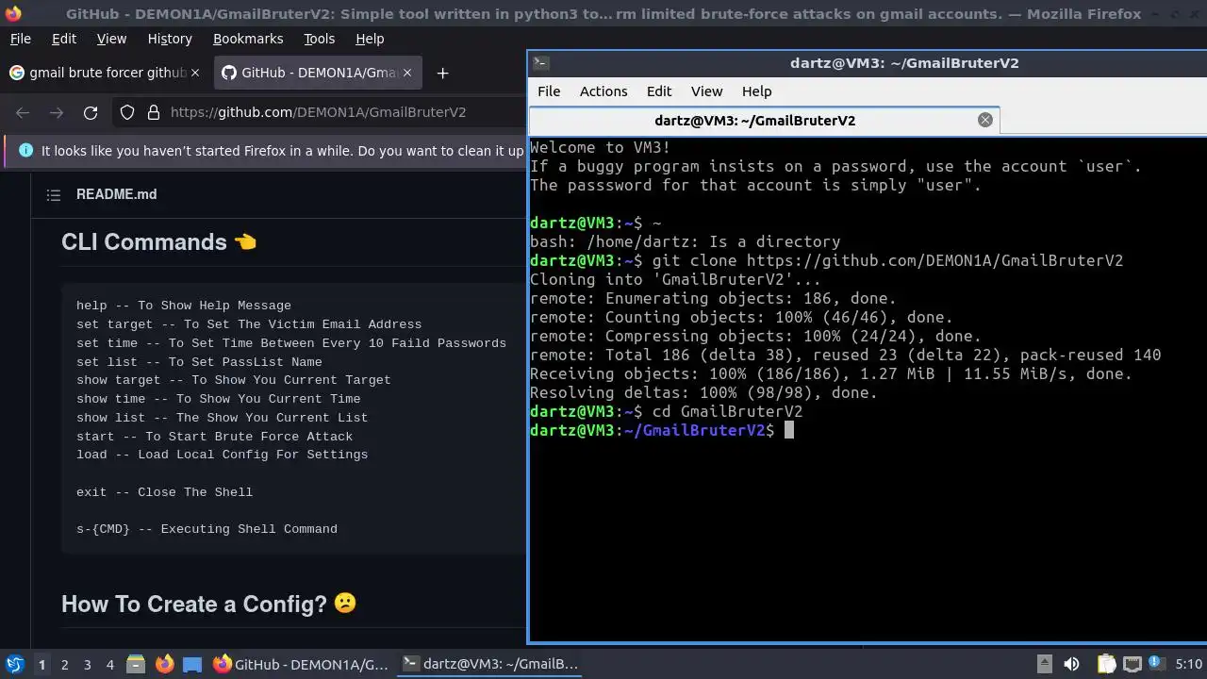
Task: Click the 'set target' command line in README
Action: [x=249, y=324]
